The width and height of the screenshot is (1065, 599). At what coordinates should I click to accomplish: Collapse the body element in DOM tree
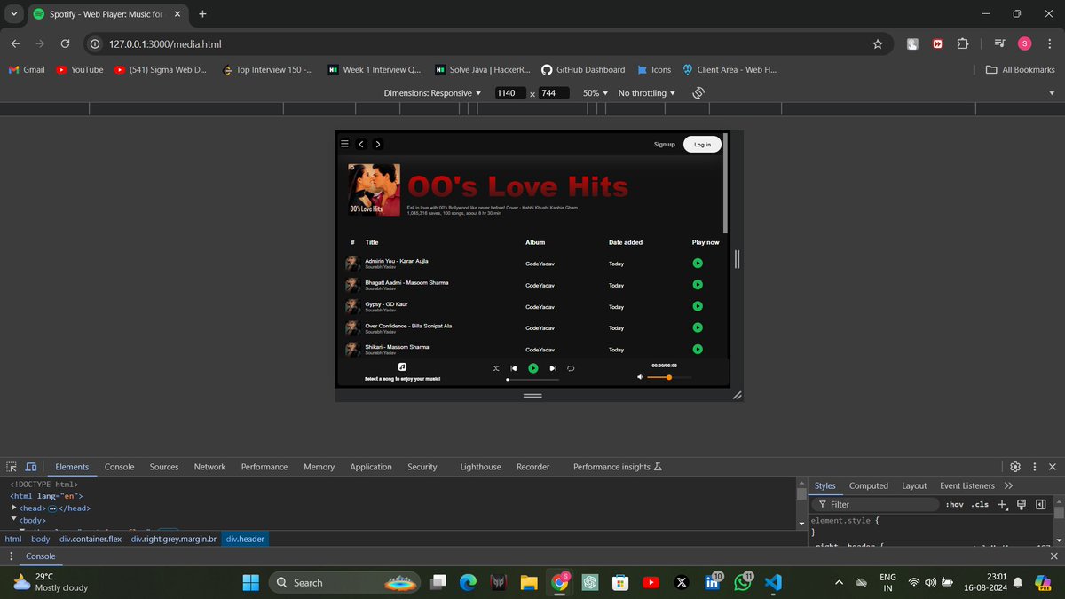tap(14, 519)
